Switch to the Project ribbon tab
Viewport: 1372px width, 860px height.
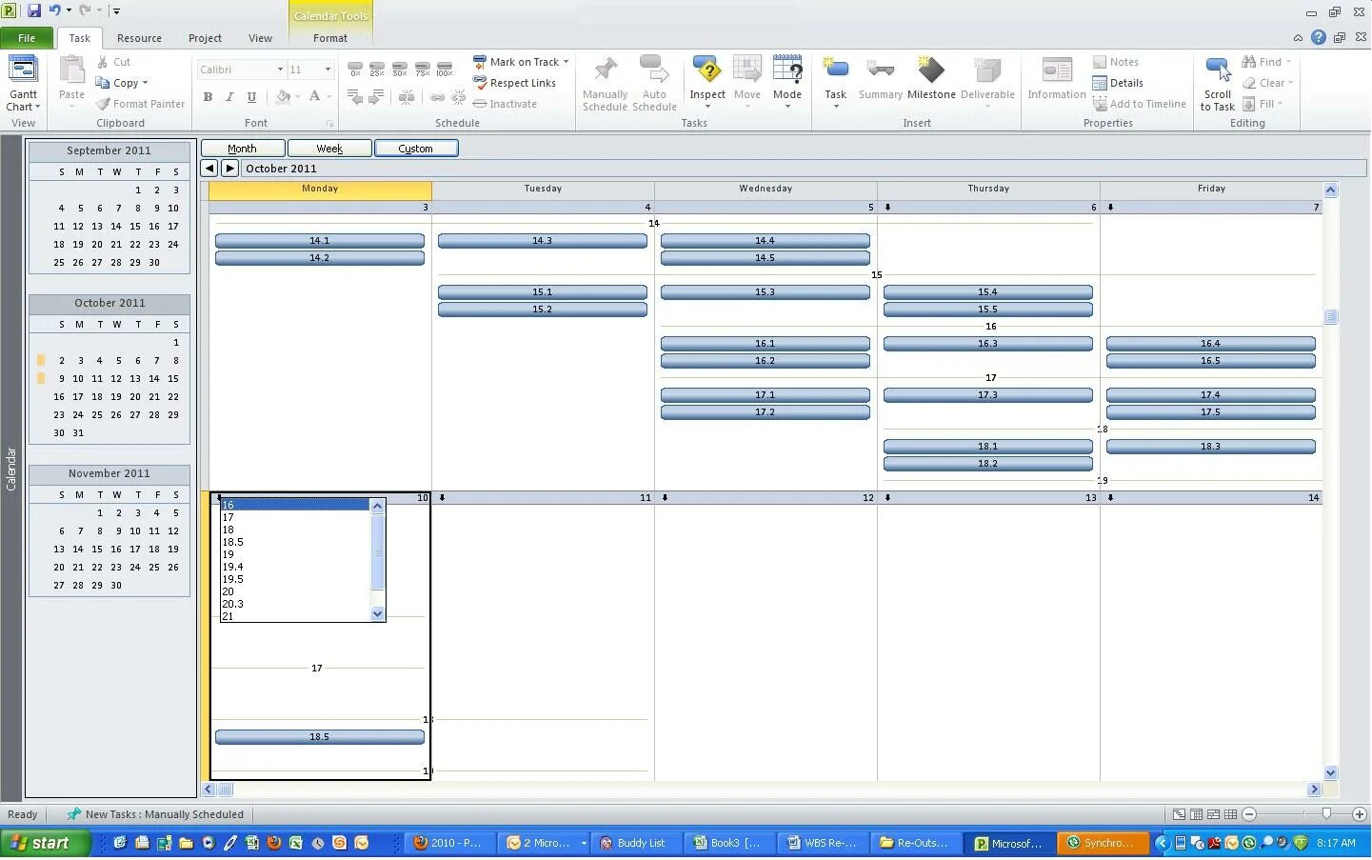pyautogui.click(x=205, y=38)
